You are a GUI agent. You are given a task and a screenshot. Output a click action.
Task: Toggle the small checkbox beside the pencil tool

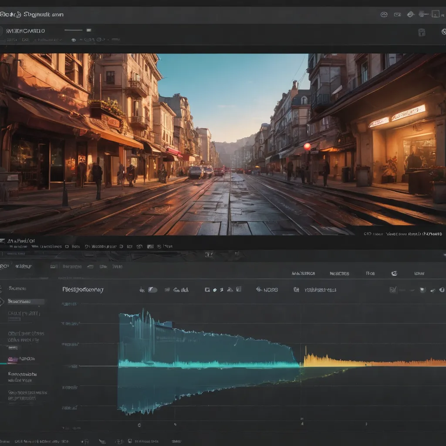pos(238,289)
